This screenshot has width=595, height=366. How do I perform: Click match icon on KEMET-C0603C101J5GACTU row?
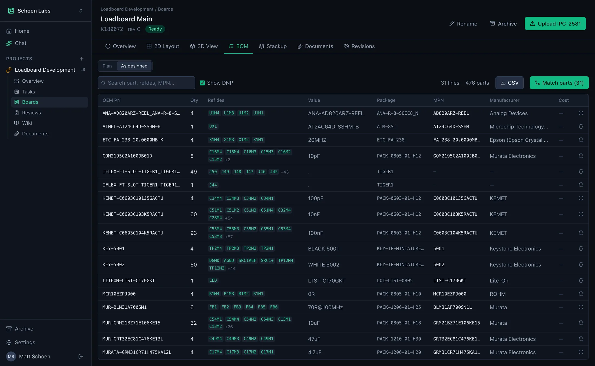pos(581,198)
